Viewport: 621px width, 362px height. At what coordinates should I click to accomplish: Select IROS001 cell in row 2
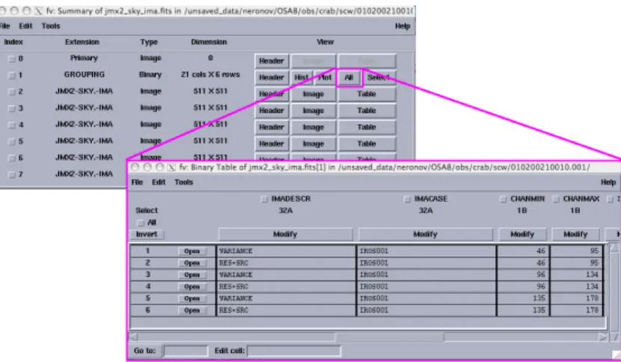coord(426,263)
